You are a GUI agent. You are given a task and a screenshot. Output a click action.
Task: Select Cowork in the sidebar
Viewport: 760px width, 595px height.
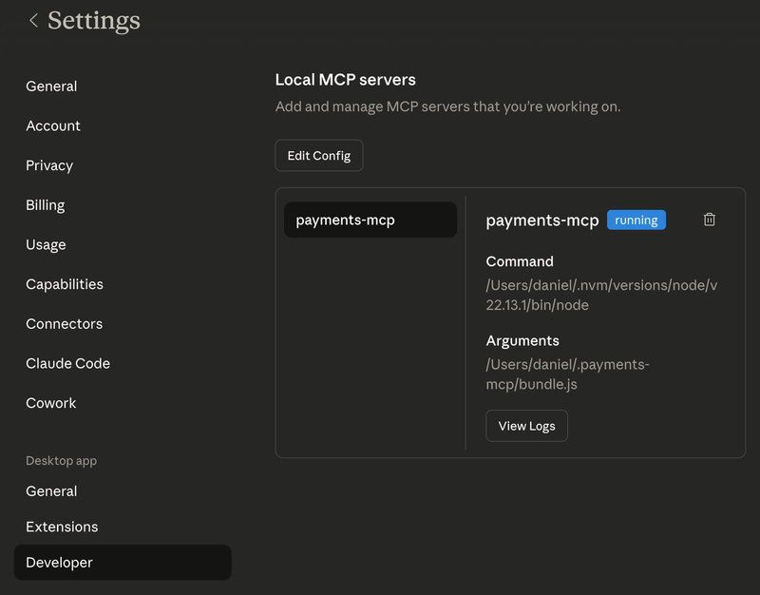51,403
